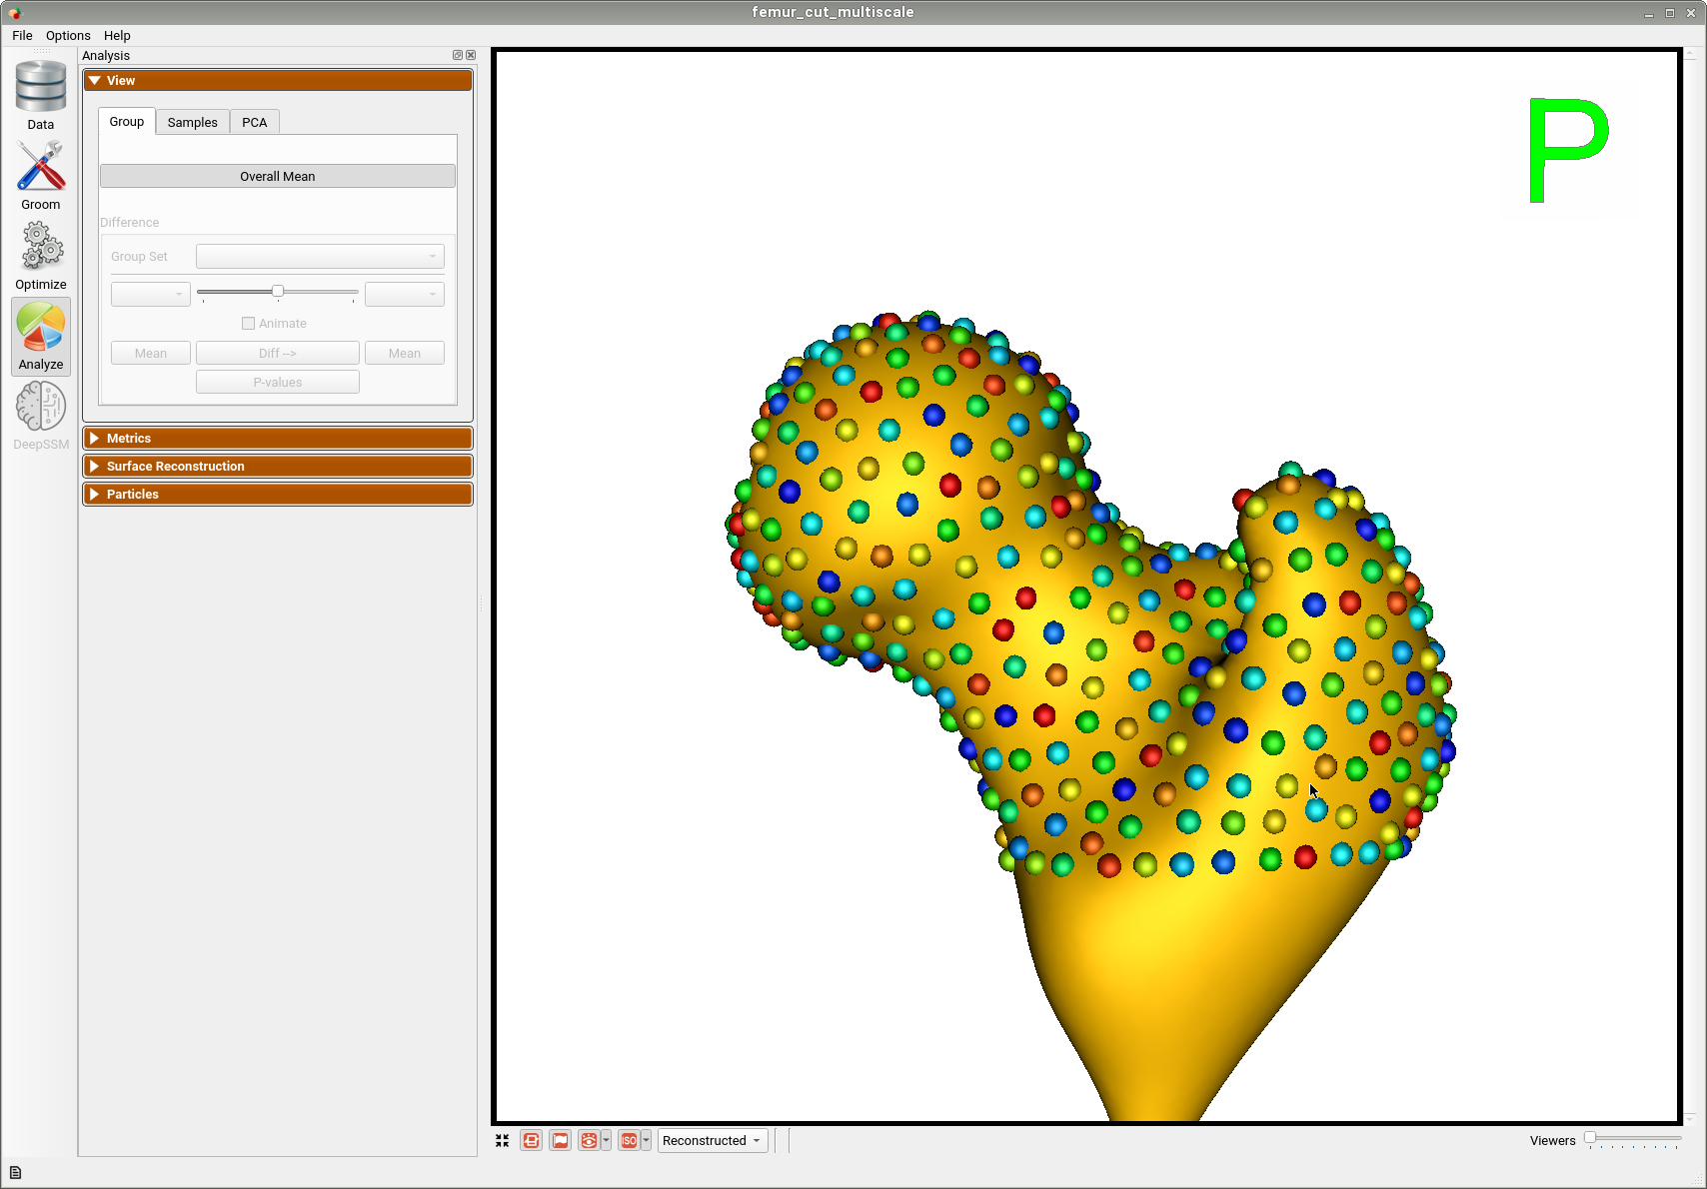Expand the Surface Reconstruction section
1707x1189 pixels.
(x=278, y=467)
